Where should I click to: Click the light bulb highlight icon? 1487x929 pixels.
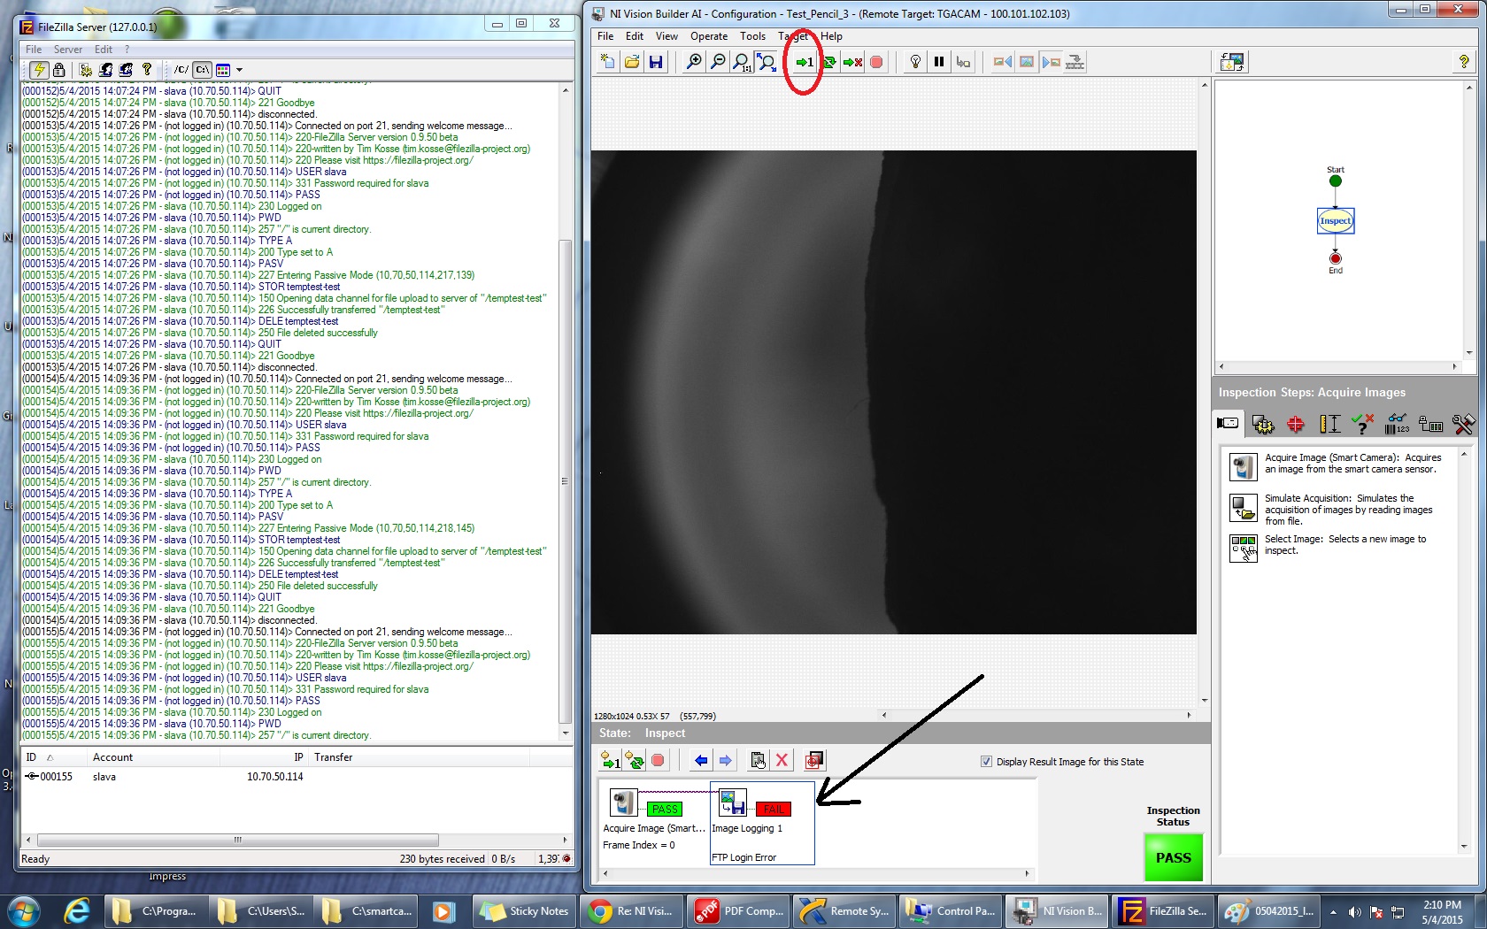click(915, 62)
